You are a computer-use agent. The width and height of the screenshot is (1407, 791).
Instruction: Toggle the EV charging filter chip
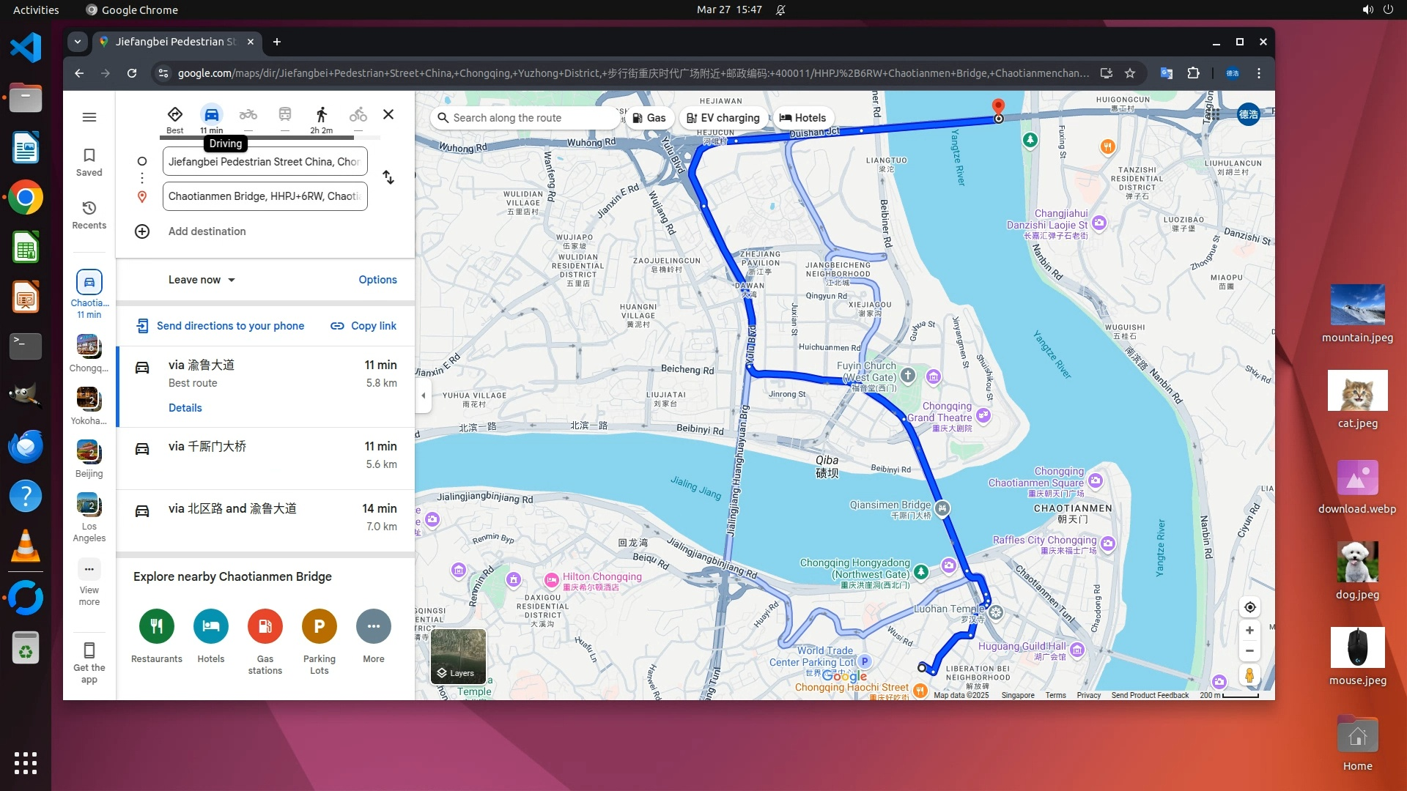tap(723, 118)
